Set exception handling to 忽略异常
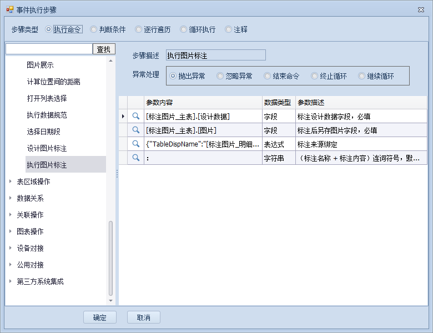The height and width of the screenshot is (333, 433). [220, 76]
